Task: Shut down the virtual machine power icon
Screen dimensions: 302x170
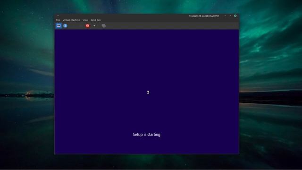Action: (x=87, y=25)
